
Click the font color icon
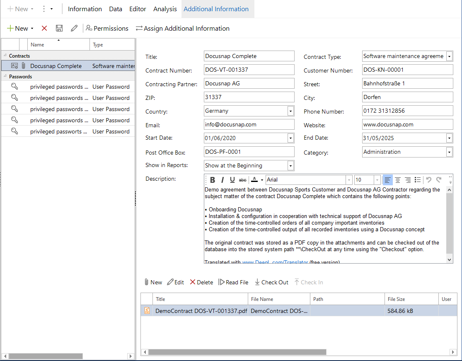coord(254,180)
